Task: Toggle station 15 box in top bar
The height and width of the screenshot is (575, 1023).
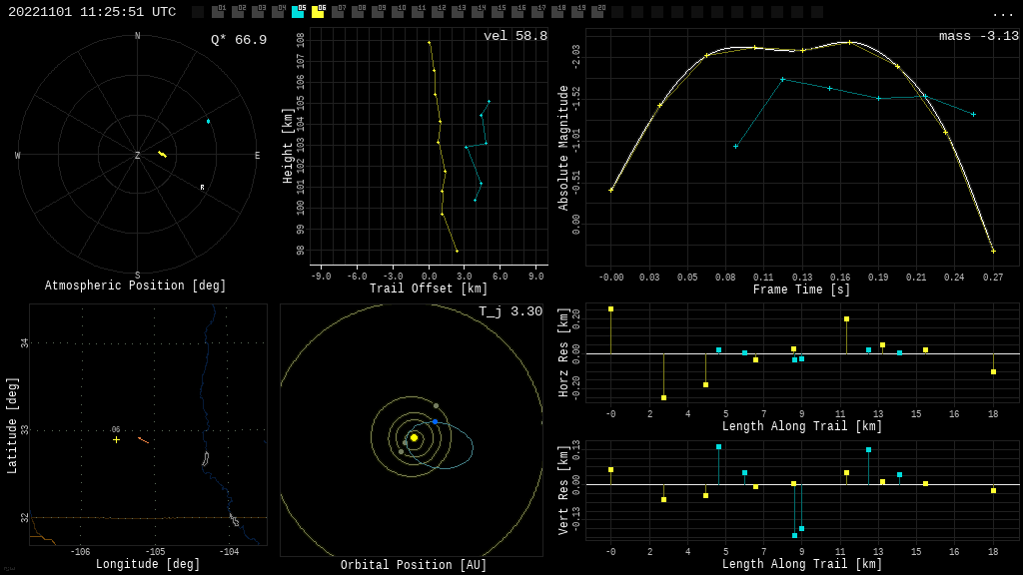Action: coord(498,12)
